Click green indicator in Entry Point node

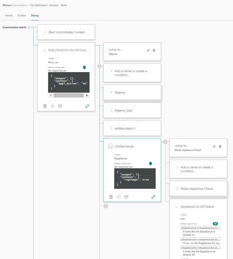84,67
